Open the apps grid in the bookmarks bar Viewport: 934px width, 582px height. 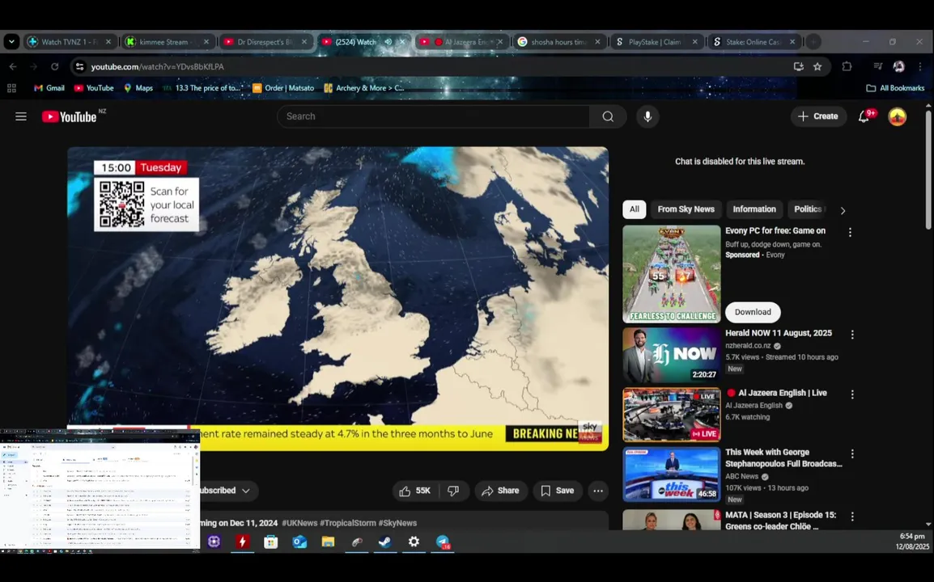11,88
